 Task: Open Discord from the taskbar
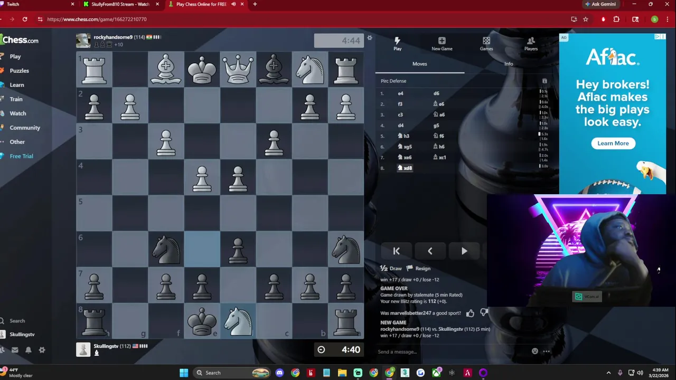coord(279,373)
